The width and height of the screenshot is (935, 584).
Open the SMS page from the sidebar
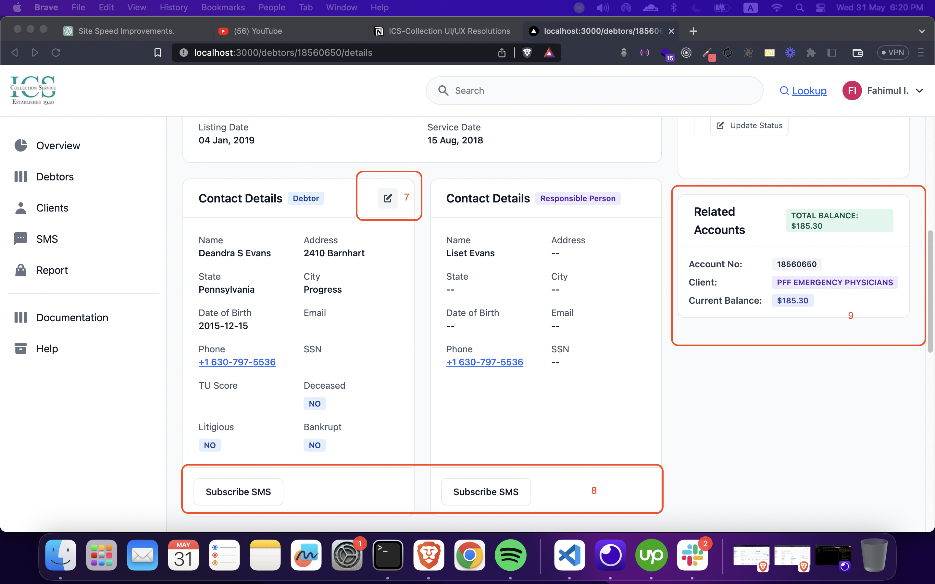tap(47, 239)
